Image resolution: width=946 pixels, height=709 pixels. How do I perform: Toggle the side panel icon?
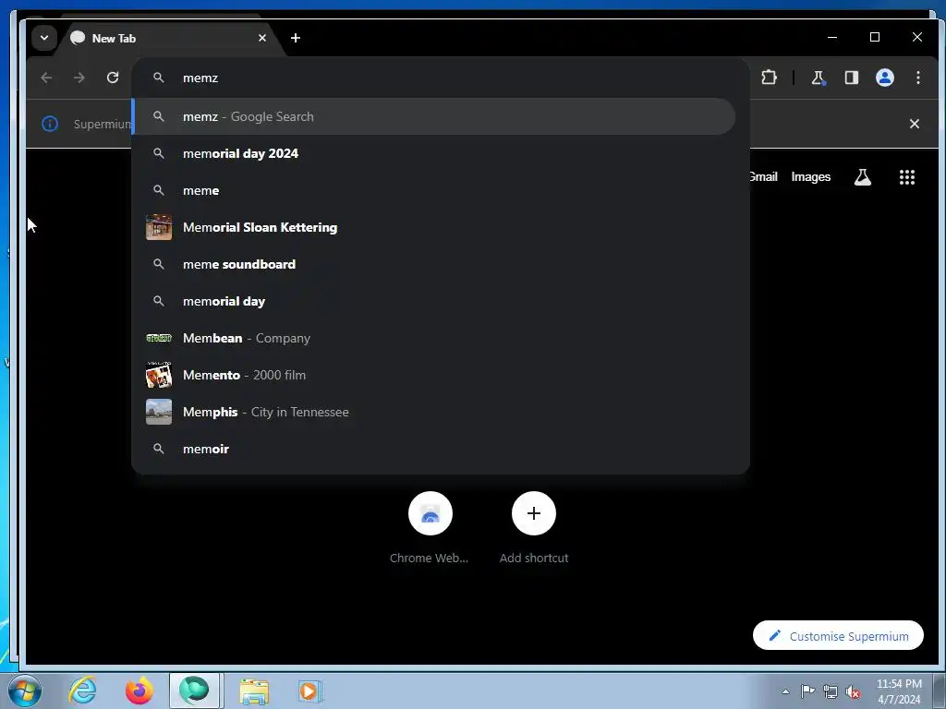tap(851, 78)
